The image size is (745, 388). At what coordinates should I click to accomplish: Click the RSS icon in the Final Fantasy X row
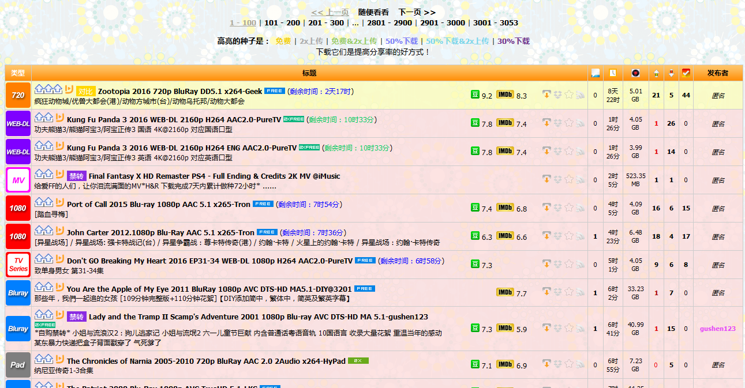click(580, 179)
